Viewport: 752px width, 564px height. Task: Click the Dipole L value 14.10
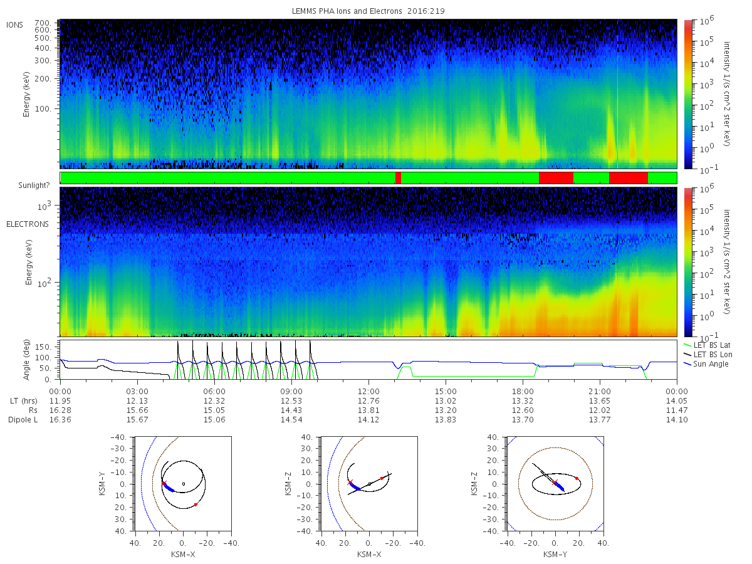(677, 420)
